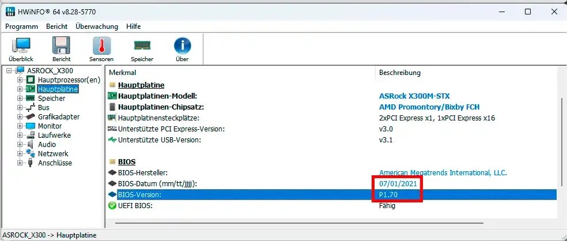Select the BIOS-Datum row
The height and width of the screenshot is (241, 567).
(x=332, y=184)
